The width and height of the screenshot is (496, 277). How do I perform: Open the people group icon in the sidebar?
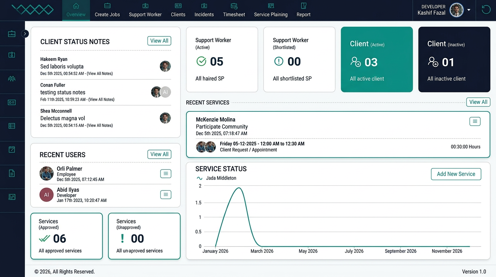click(12, 79)
